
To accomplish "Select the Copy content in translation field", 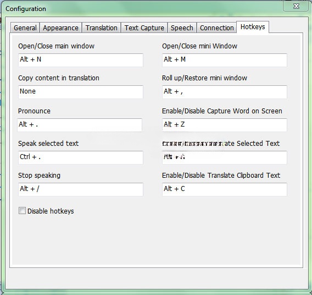I will tap(81, 92).
